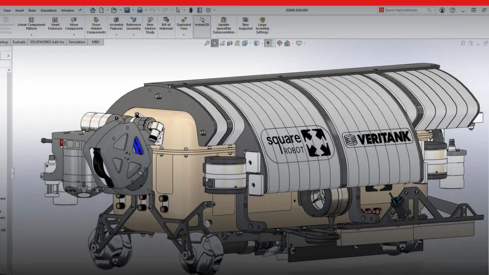The height and width of the screenshot is (275, 489).
Task: Click Edit Appearance color ball icon
Action: tap(279, 43)
